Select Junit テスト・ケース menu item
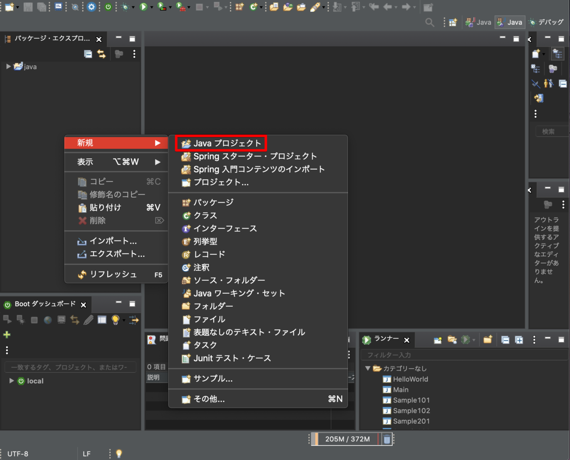This screenshot has width=570, height=460. tap(258, 358)
